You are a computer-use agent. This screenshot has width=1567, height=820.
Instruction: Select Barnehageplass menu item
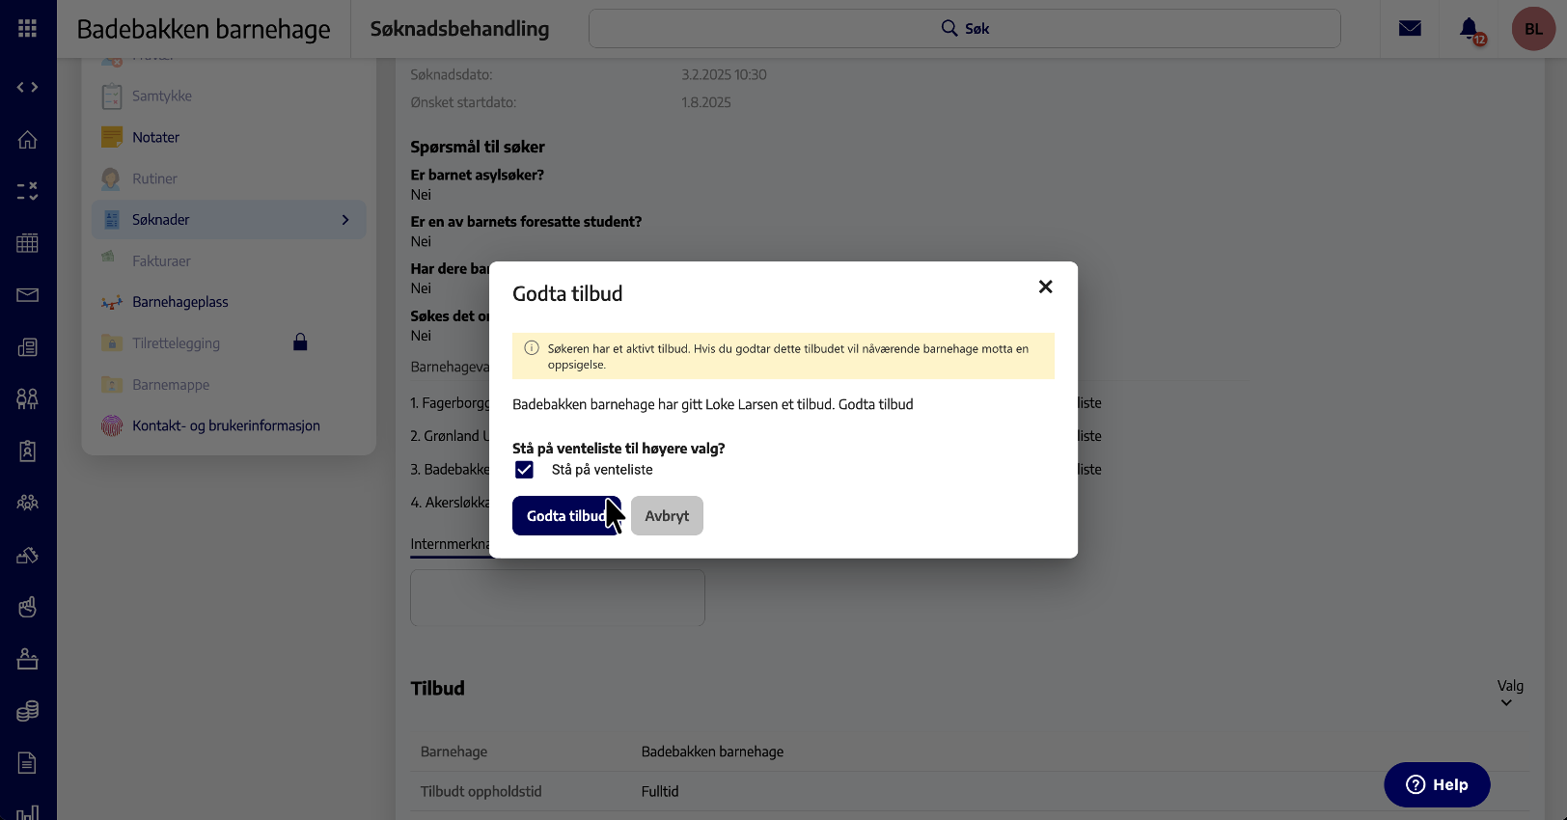pyautogui.click(x=179, y=302)
